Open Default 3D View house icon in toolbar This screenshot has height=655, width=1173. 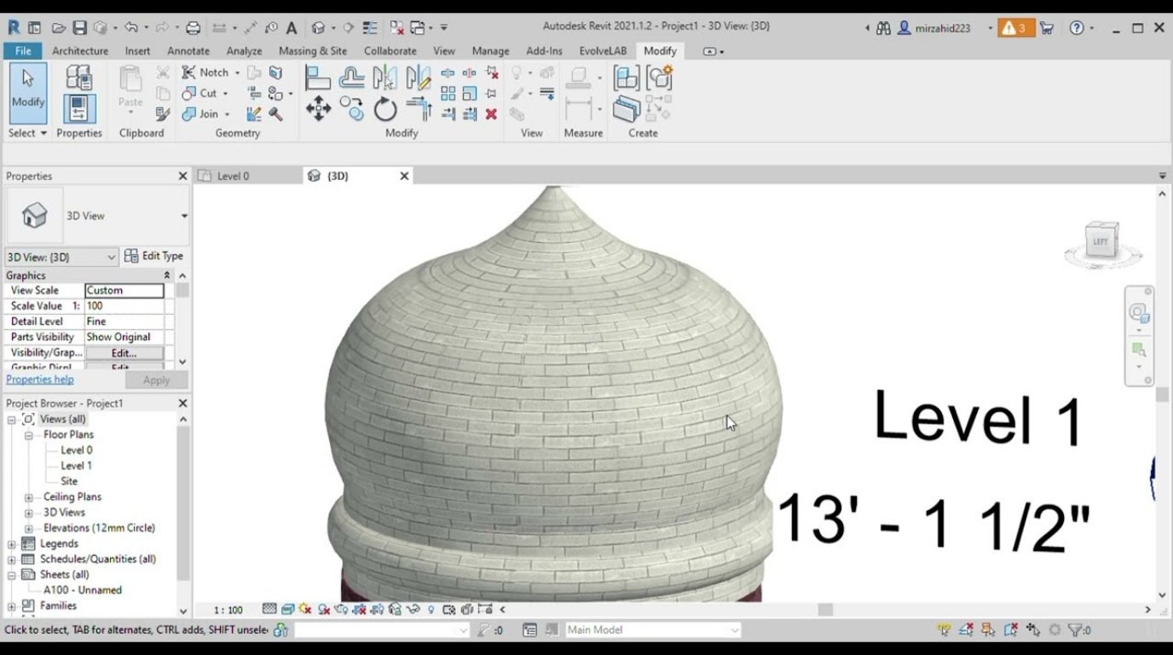pos(318,27)
